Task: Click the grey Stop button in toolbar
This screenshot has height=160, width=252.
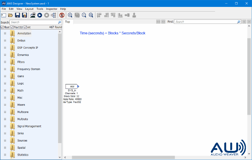Action: click(x=47, y=15)
